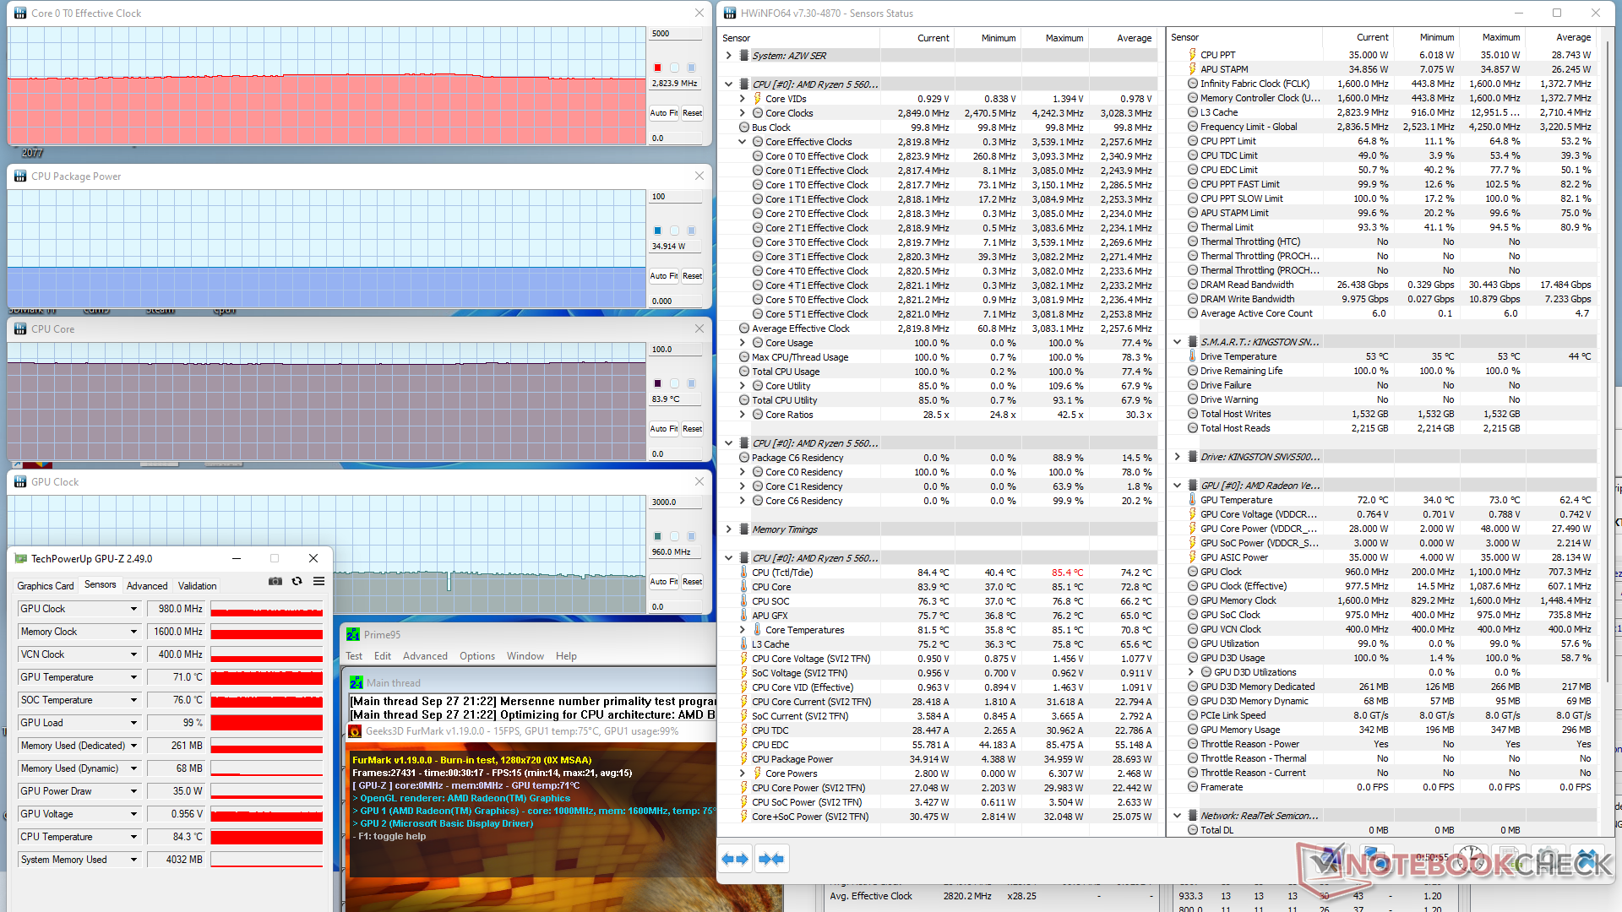Image resolution: width=1622 pixels, height=912 pixels.
Task: Collapse the Core Effective Clocks tree node
Action: click(743, 142)
